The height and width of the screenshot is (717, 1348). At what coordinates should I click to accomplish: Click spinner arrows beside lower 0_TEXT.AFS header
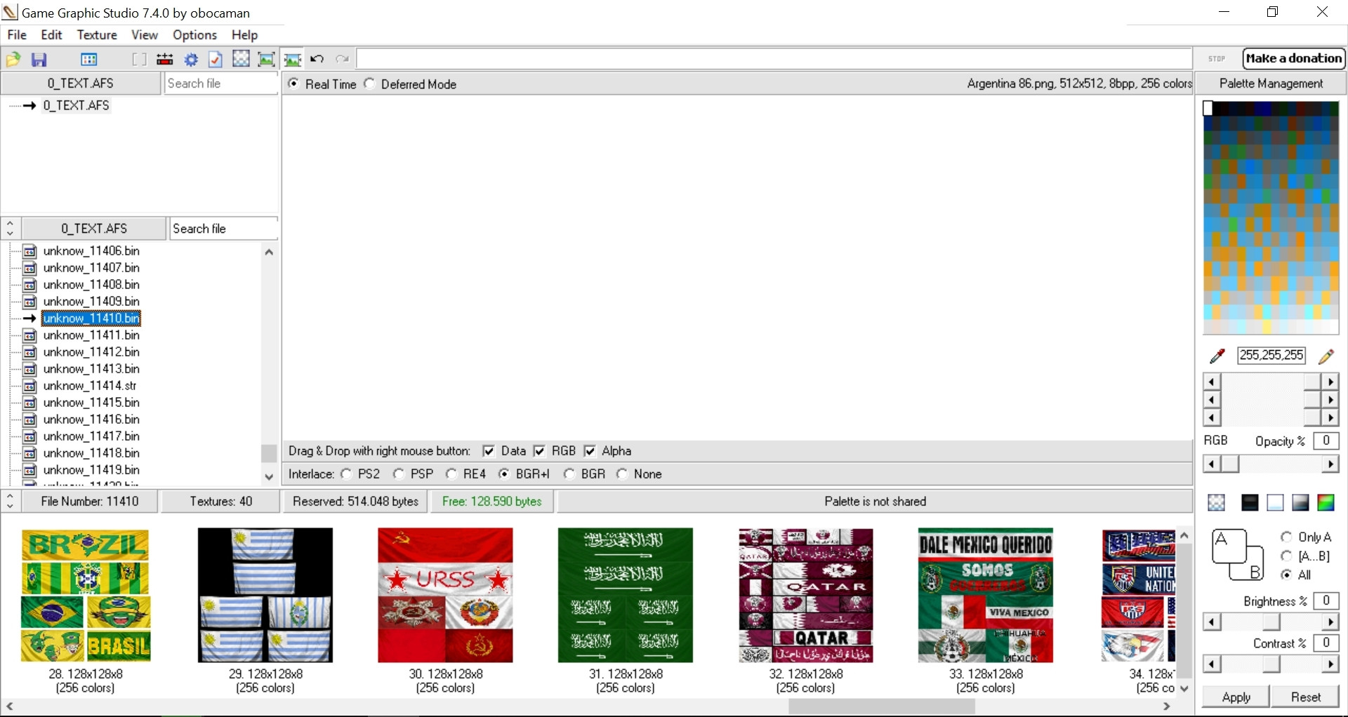(x=10, y=229)
